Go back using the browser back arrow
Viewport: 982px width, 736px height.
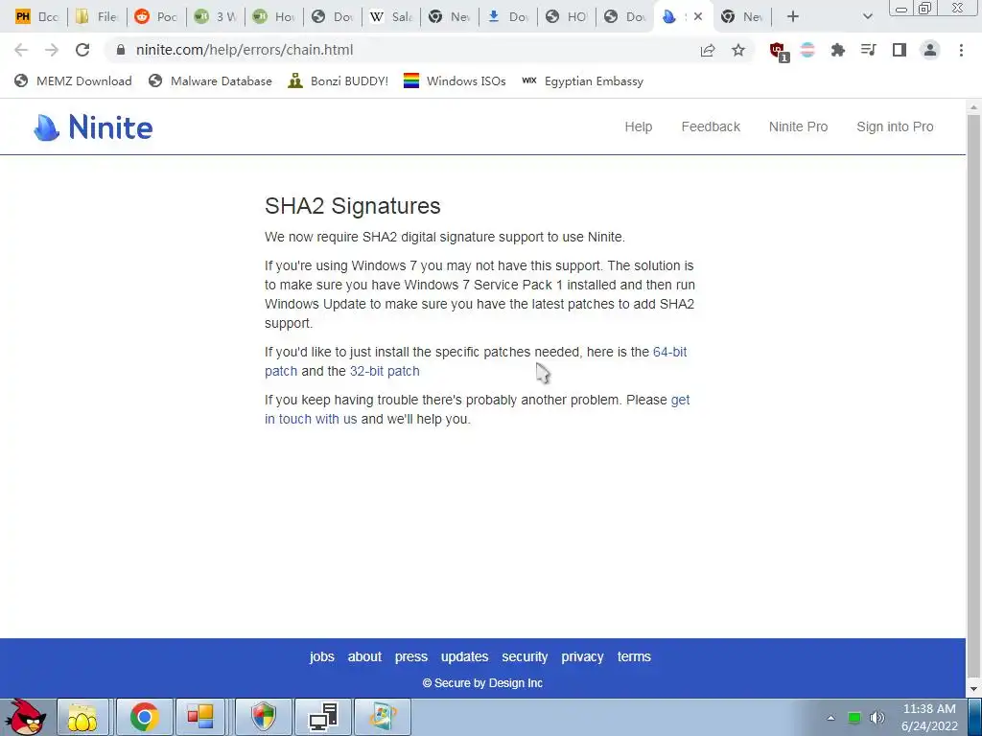tap(21, 50)
